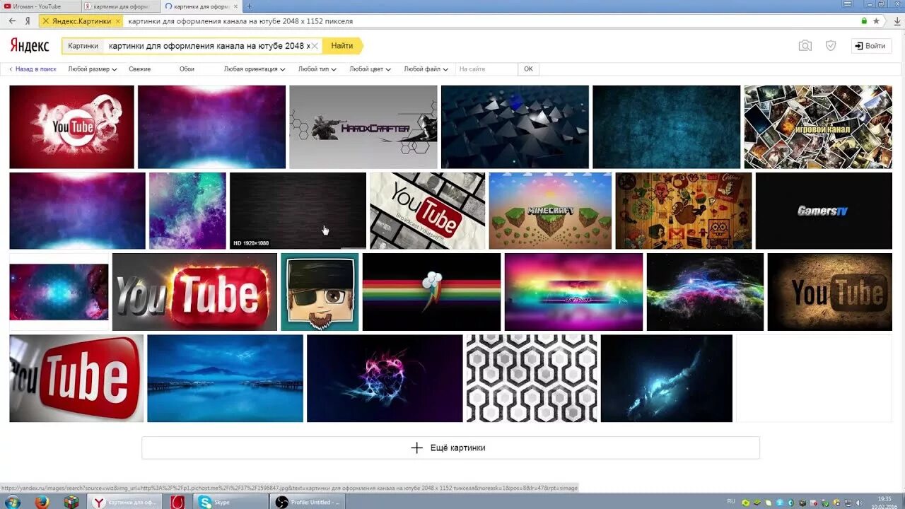Switch to the Игоман - YouTube tab

40,6
